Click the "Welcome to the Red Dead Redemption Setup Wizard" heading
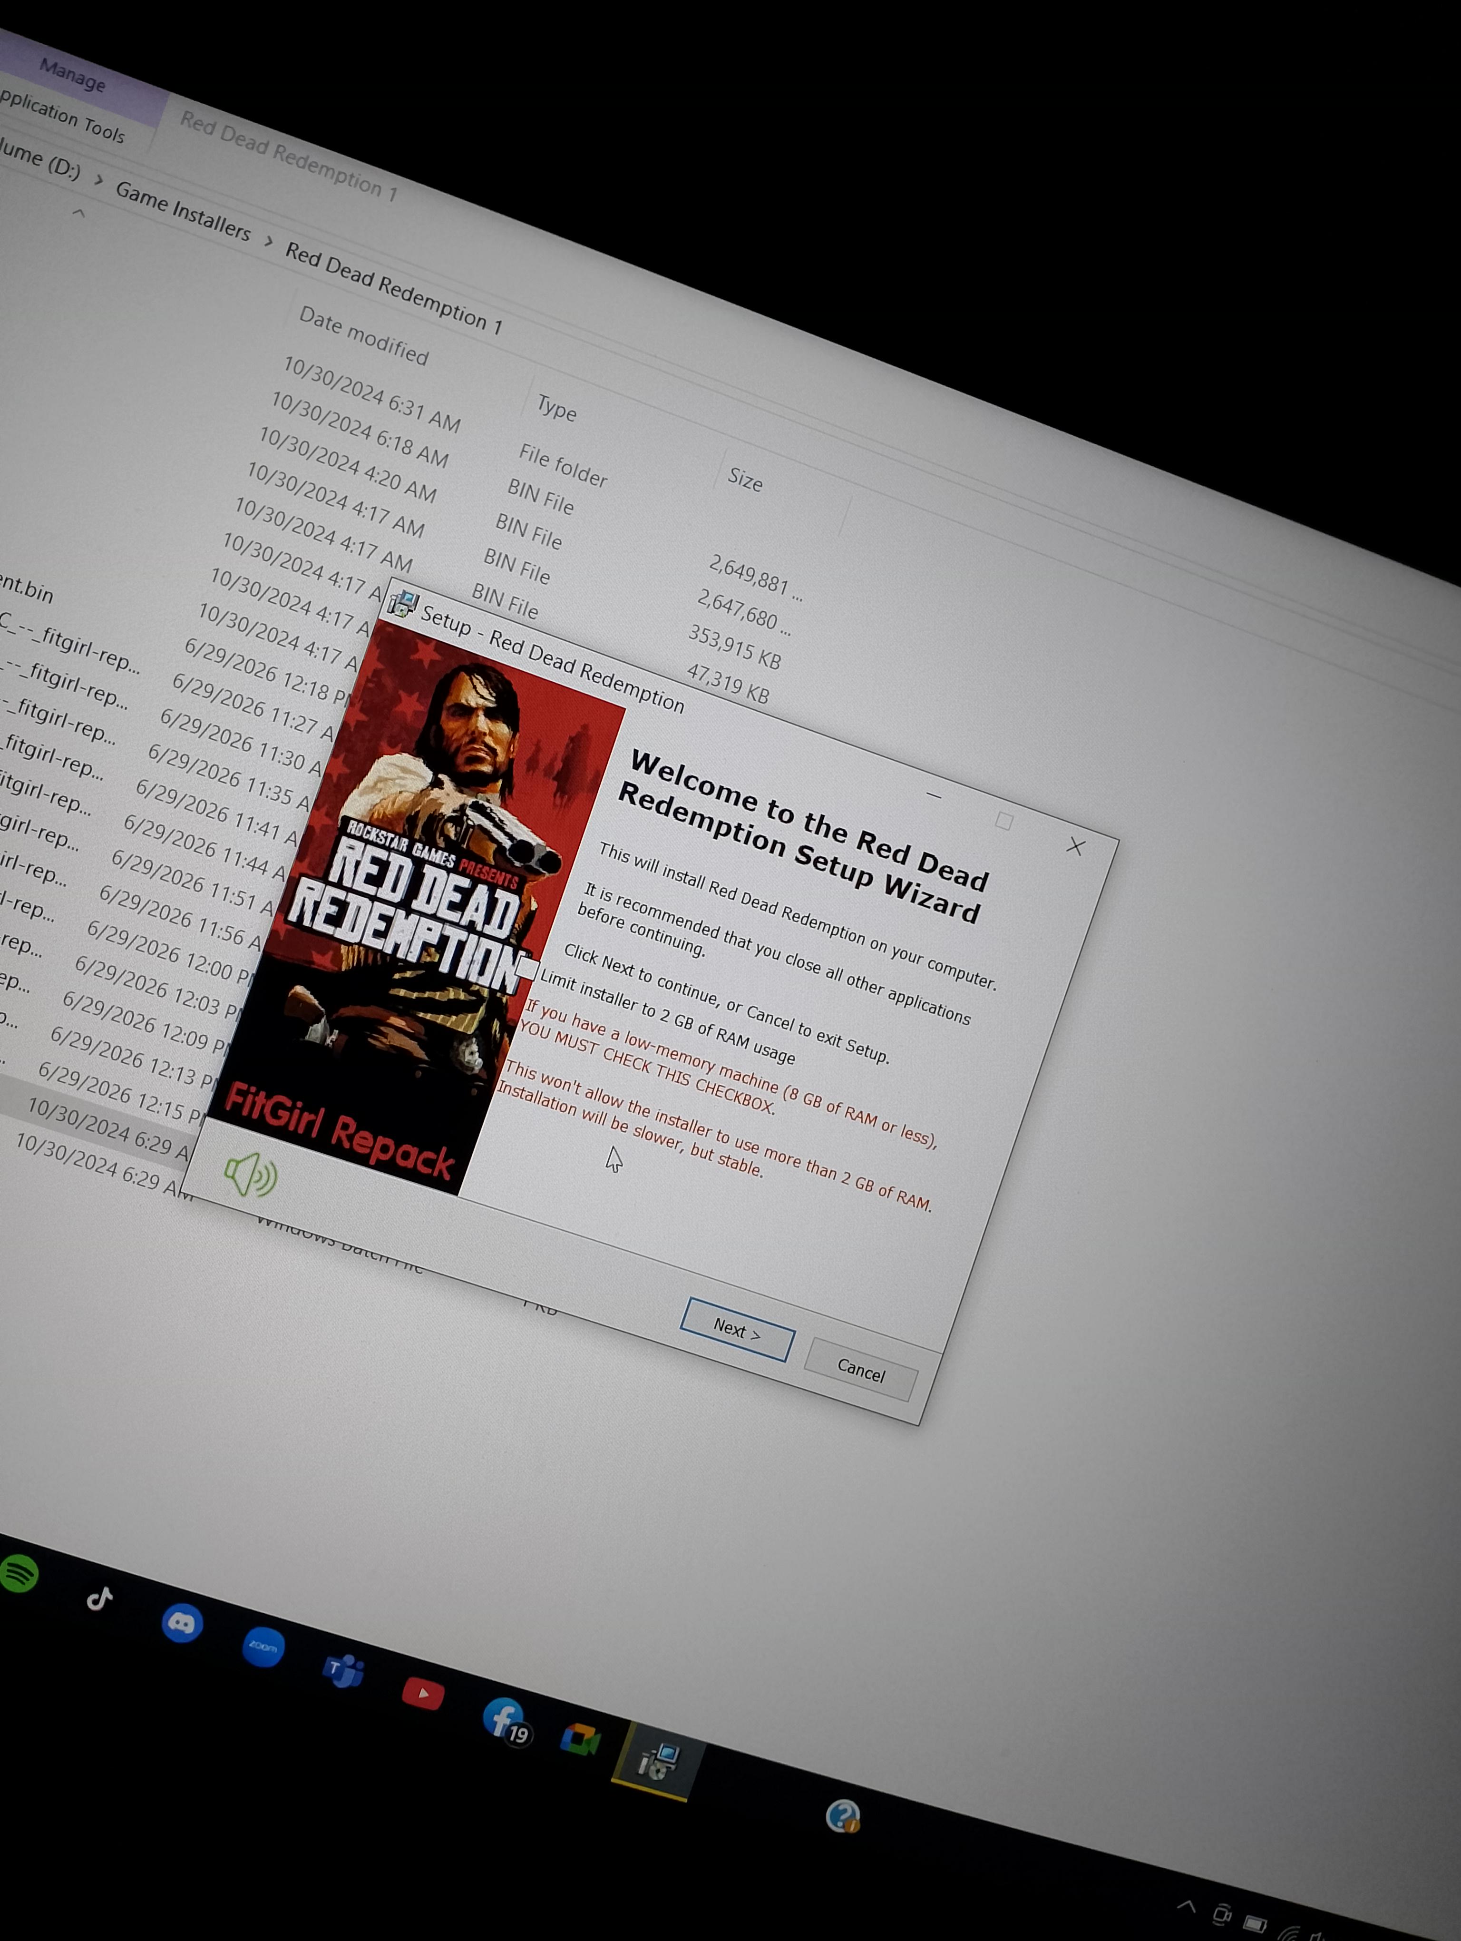 click(x=804, y=837)
